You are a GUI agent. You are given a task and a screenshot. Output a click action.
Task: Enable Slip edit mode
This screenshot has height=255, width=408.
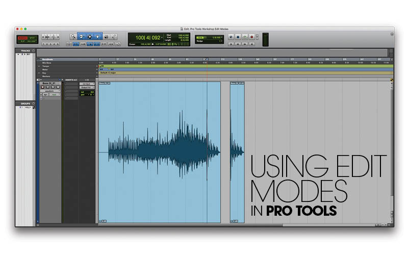[22, 41]
